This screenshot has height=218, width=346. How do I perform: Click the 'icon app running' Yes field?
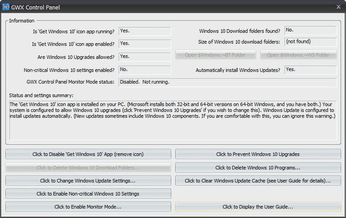pos(145,31)
